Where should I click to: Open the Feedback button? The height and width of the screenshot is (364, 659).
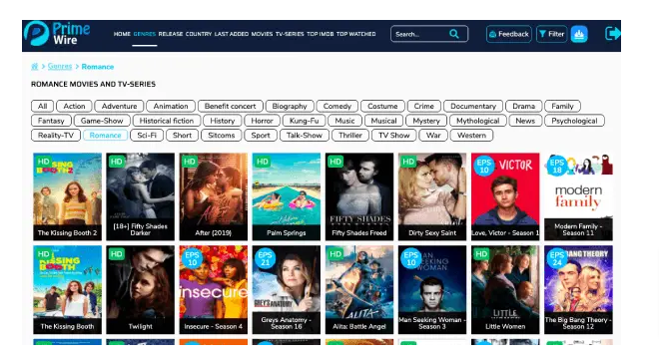tap(509, 34)
